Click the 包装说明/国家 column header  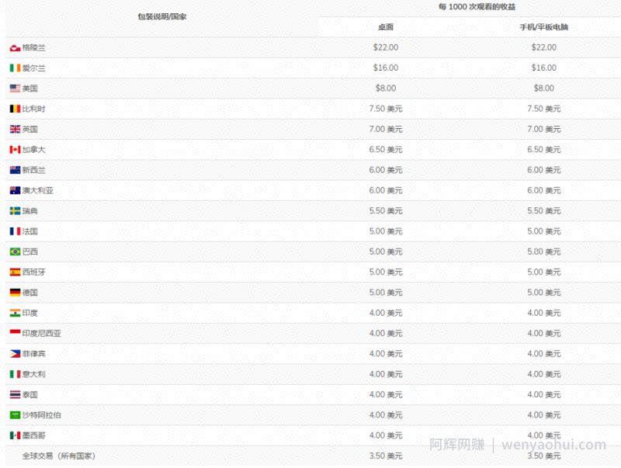162,16
